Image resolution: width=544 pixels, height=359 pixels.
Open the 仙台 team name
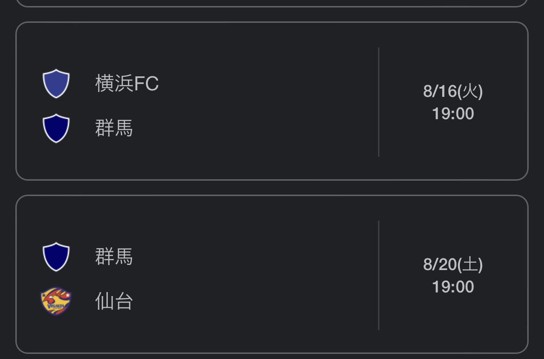(114, 301)
